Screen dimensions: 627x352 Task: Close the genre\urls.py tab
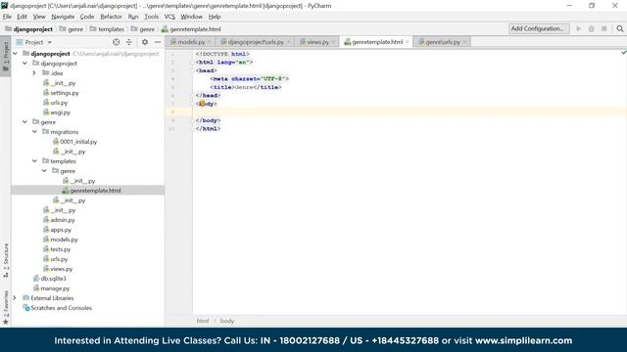click(x=464, y=42)
